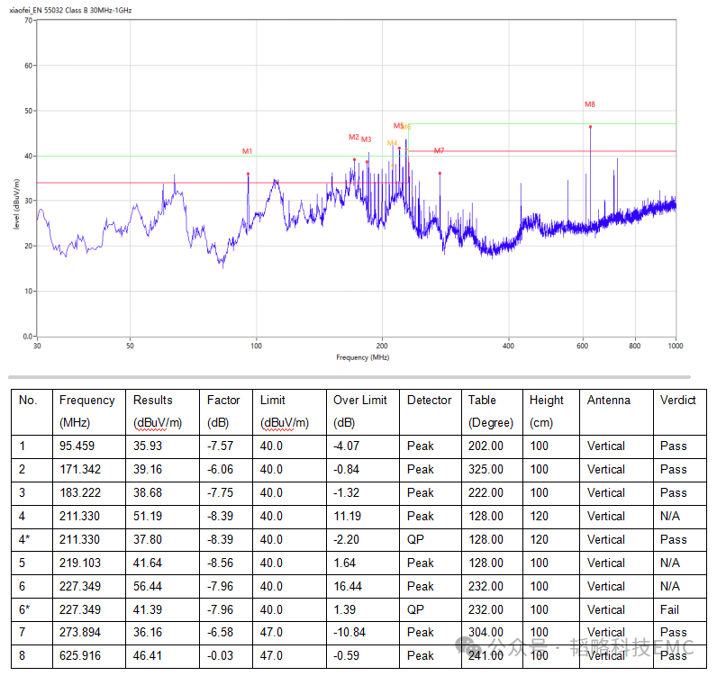Click the Over Limit column header

click(359, 401)
